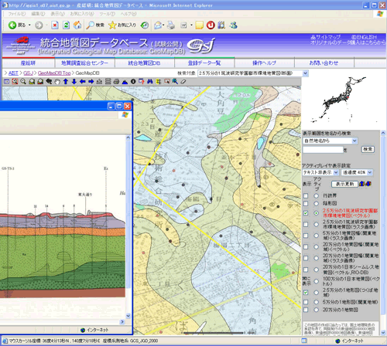This screenshot has height=346, width=387.
Task: Move layer up with small blue up arrow
Action: pyautogui.click(x=361, y=184)
